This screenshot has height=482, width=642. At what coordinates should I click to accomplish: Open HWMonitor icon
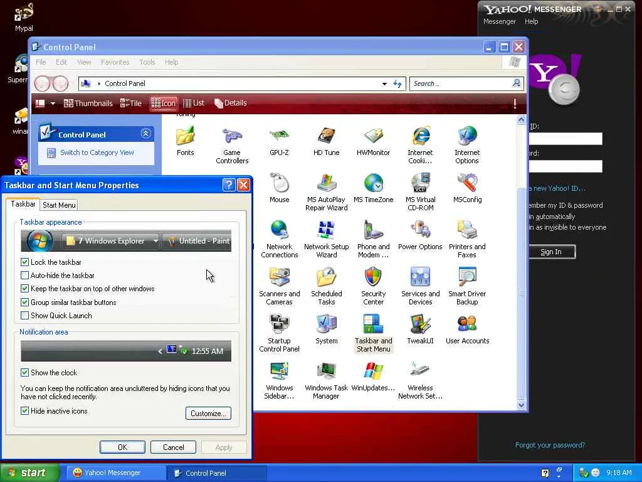click(374, 141)
